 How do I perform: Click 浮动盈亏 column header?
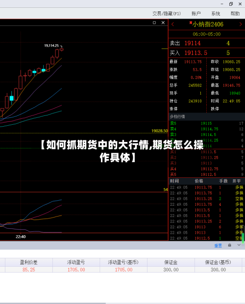[x=76, y=262]
